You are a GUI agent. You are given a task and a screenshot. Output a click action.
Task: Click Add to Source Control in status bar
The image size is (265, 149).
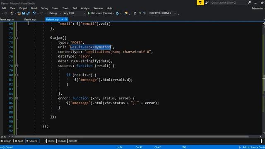(252, 147)
